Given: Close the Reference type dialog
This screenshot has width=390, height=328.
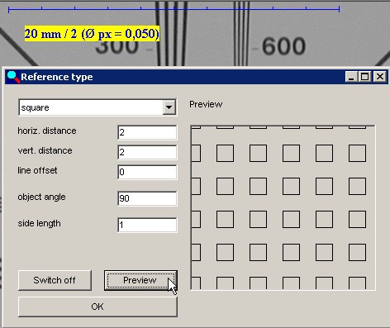Looking at the screenshot, I should point(380,77).
